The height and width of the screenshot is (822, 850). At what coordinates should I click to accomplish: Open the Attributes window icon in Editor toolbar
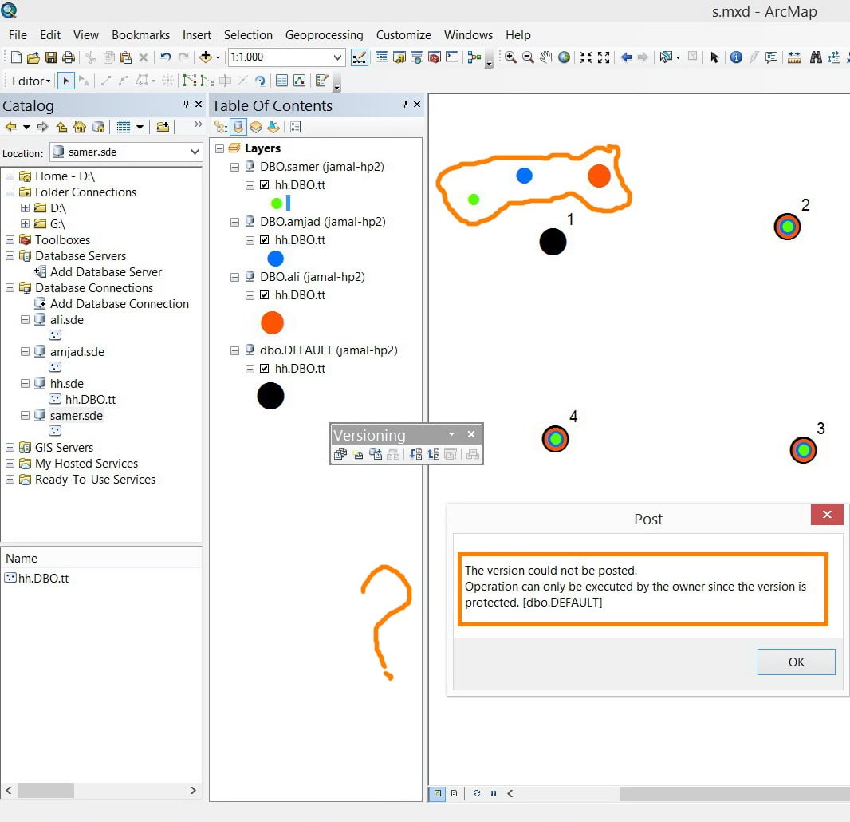(x=282, y=81)
